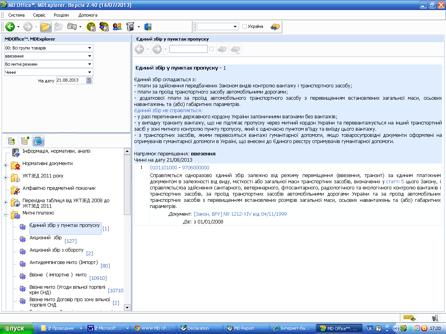The width and height of the screenshot is (446, 334).
Task: Open the Сервіс menu
Action: pos(39,15)
